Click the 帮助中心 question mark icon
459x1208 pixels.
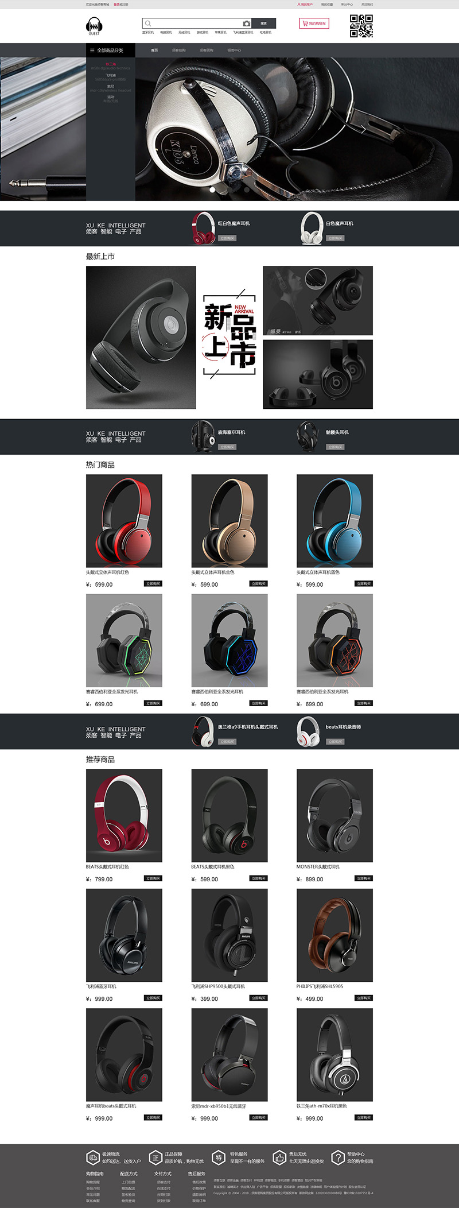pos(338,1157)
